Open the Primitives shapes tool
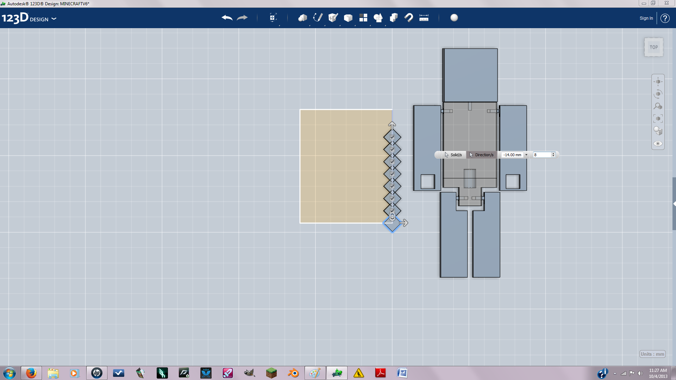This screenshot has height=380, width=676. (x=302, y=18)
